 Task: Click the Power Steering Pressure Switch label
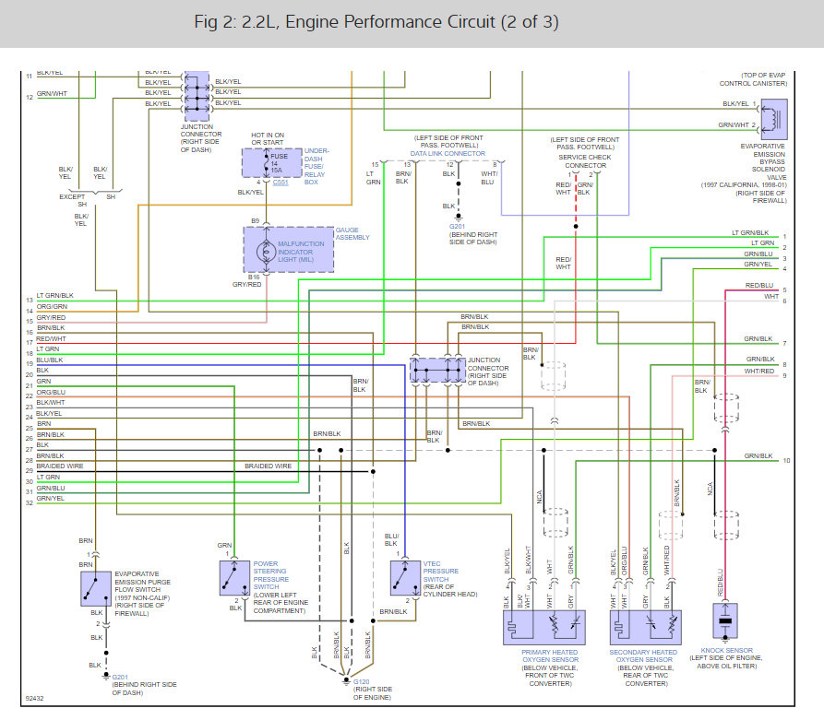(271, 575)
